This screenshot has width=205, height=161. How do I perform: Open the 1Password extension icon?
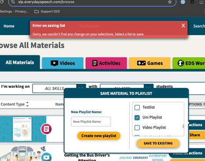183,2
